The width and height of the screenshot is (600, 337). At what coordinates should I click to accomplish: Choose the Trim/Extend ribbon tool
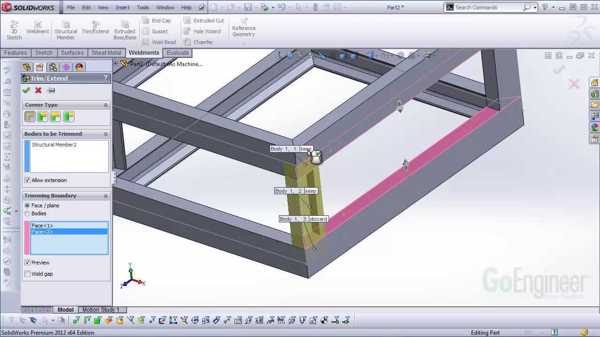[x=95, y=28]
